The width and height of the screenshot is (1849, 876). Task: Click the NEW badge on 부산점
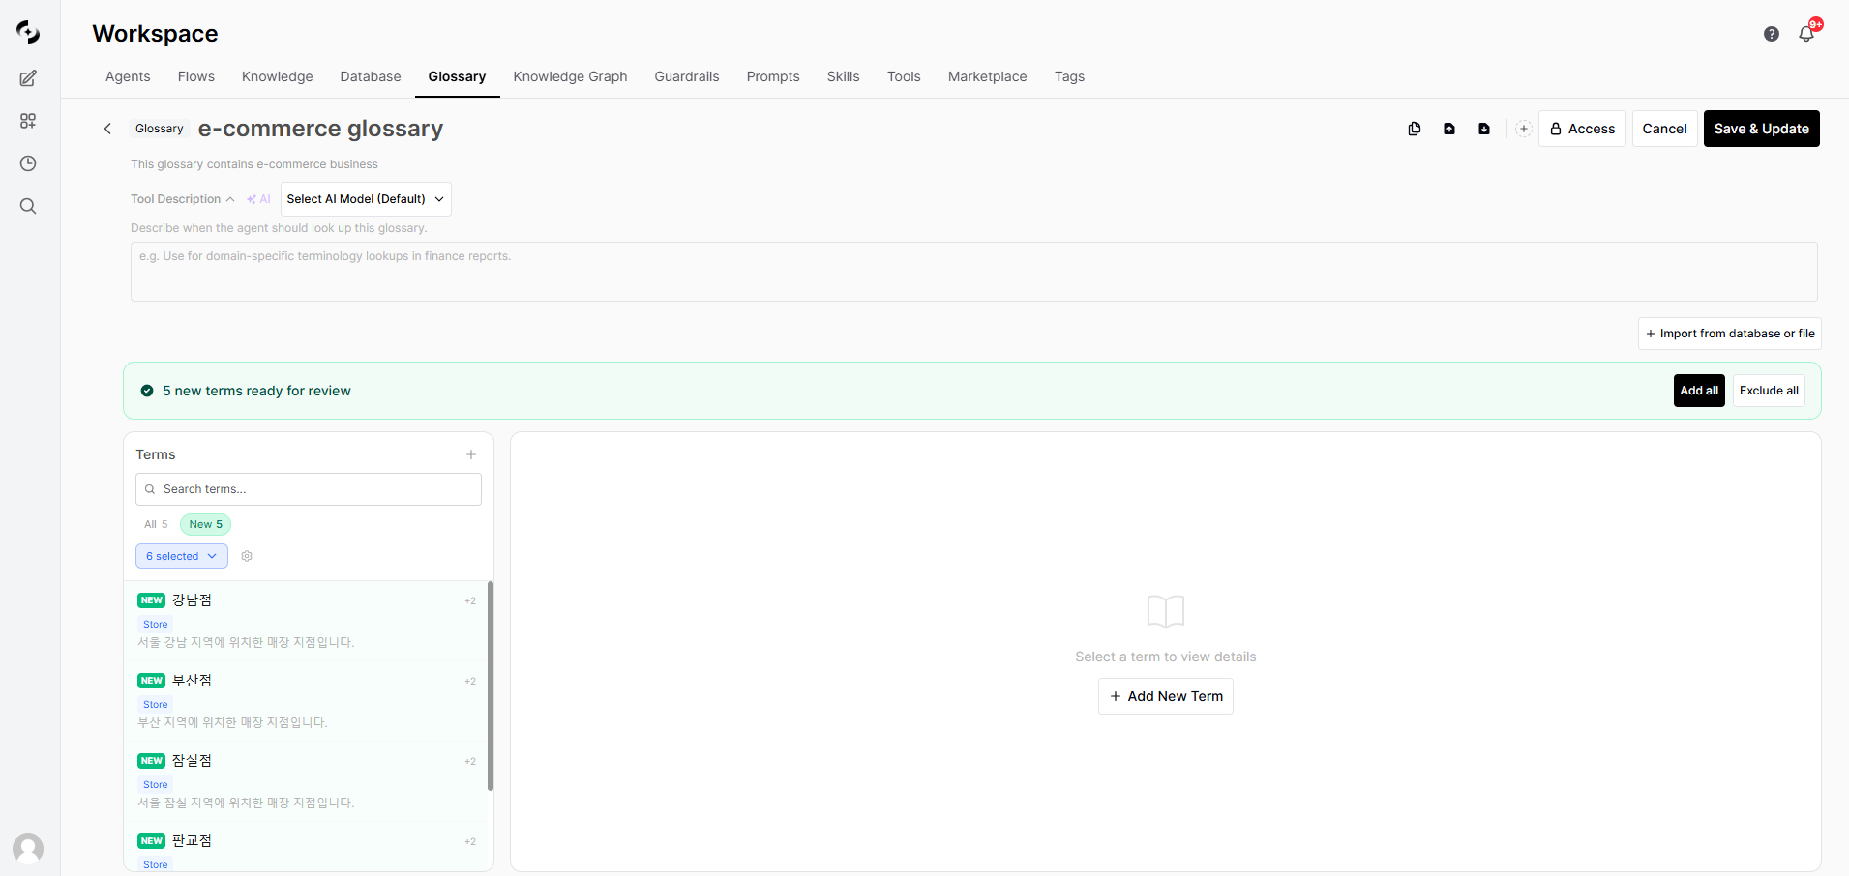(x=152, y=681)
